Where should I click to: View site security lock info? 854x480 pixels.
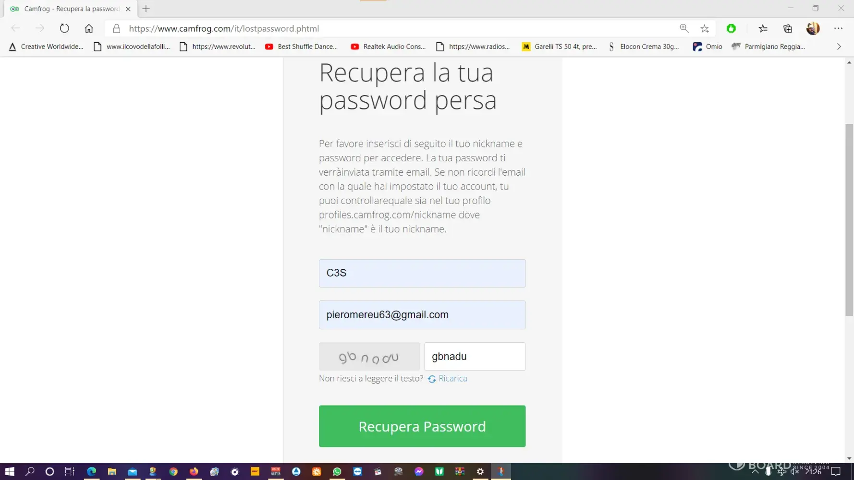coord(116,29)
